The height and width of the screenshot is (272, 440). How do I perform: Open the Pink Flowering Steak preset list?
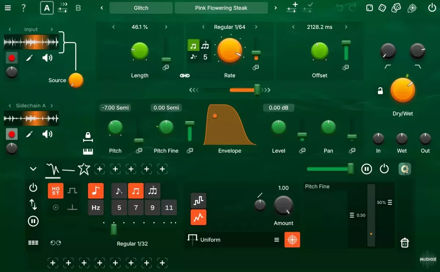coord(221,8)
